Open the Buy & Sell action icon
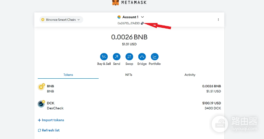 tap(104, 57)
